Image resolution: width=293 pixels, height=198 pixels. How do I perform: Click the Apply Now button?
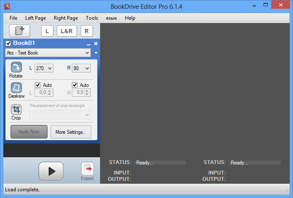pyautogui.click(x=29, y=132)
